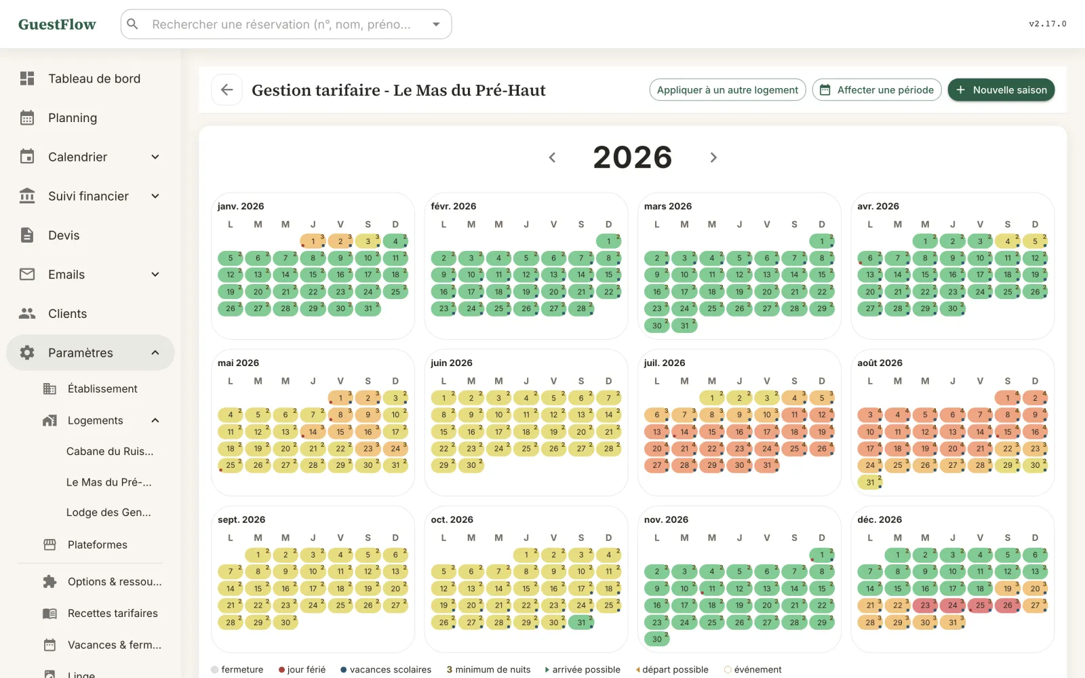
Task: Click Options & ressources puzzle icon
Action: [50, 582]
